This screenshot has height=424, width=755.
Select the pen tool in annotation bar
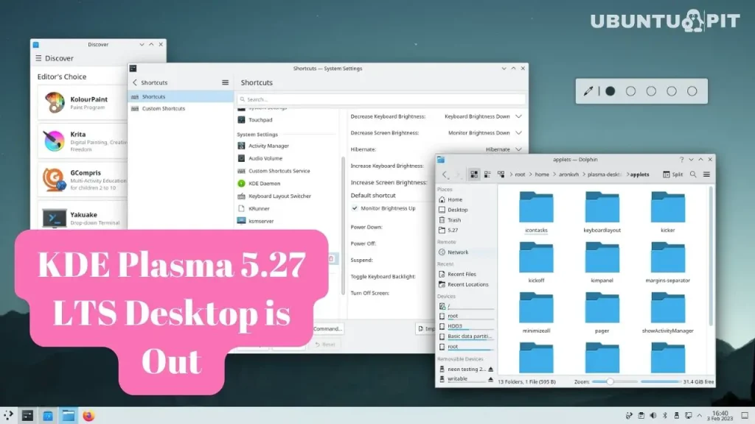pyautogui.click(x=588, y=91)
